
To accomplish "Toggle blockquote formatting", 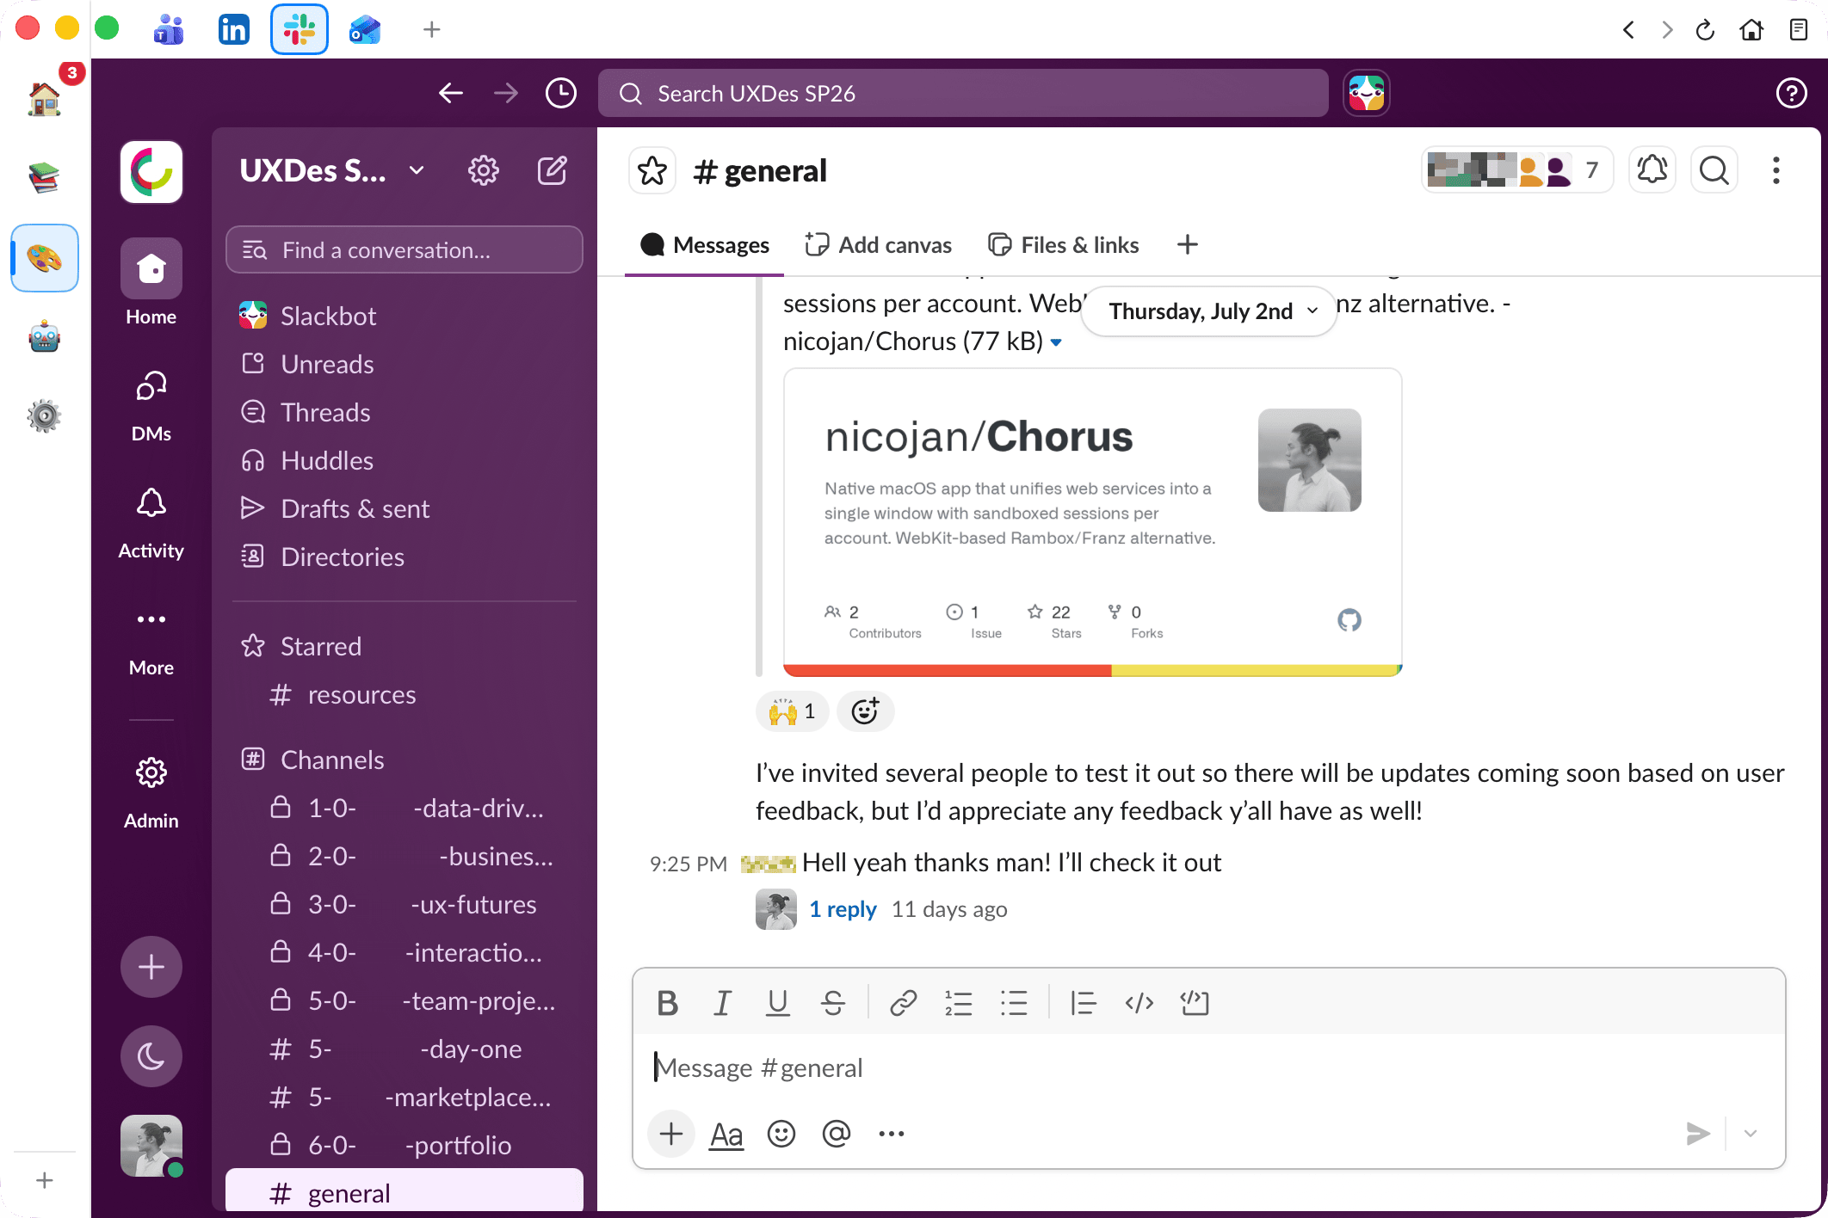I will 1083,1003.
